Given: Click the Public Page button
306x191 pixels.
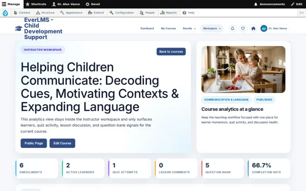Looking at the screenshot, I should (34, 143).
